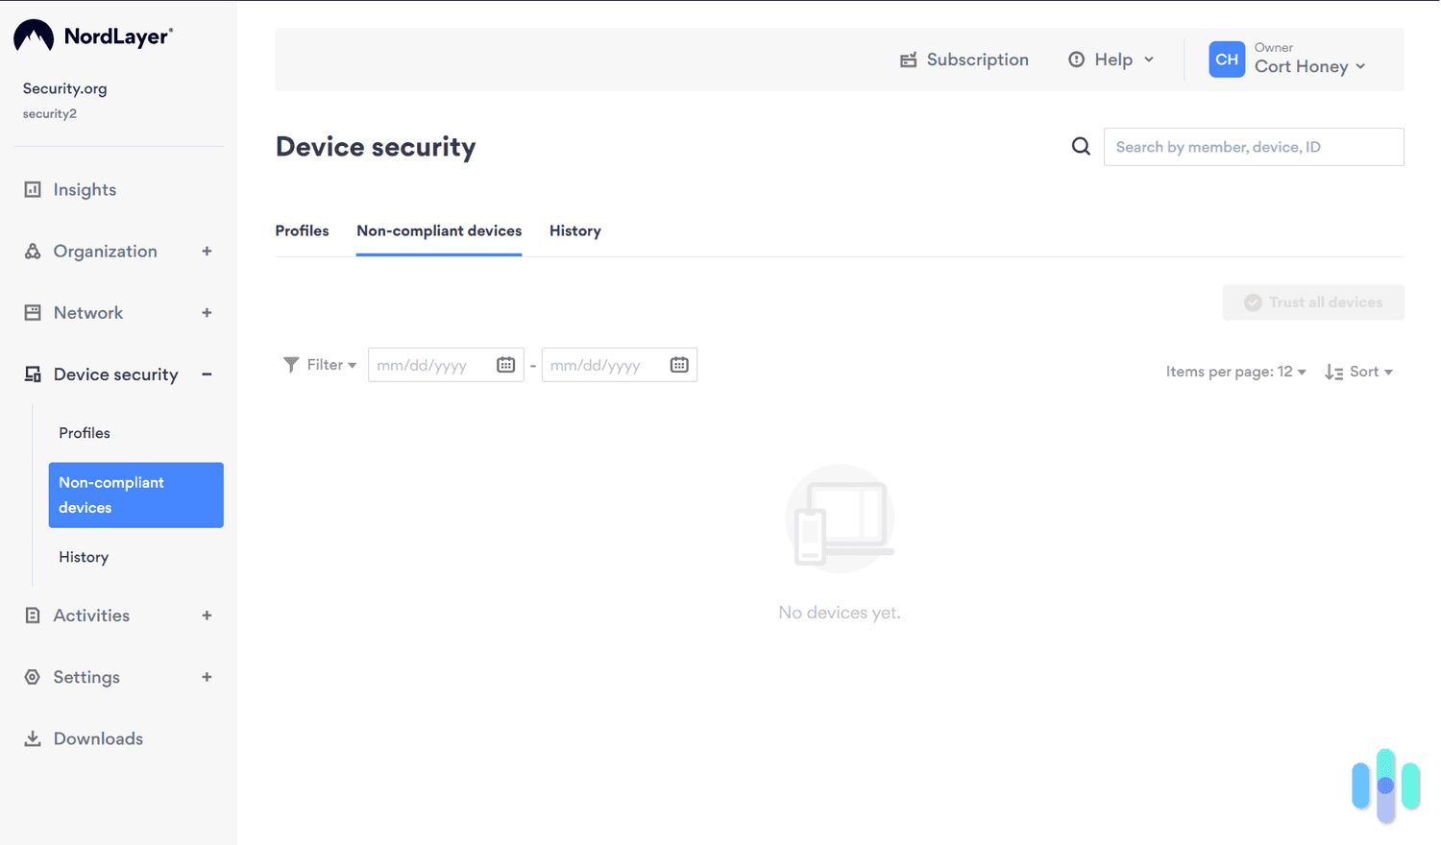Screen dimensions: 1441x845
Task: Click the NordLayer logo icon
Action: (x=34, y=36)
